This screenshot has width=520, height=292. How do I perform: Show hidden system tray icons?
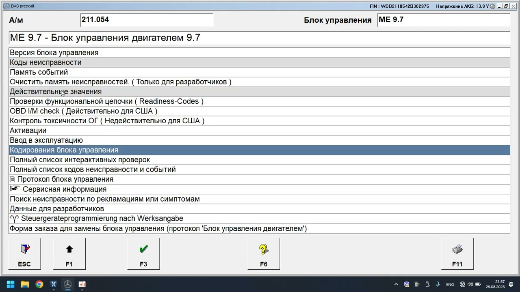[x=396, y=284]
